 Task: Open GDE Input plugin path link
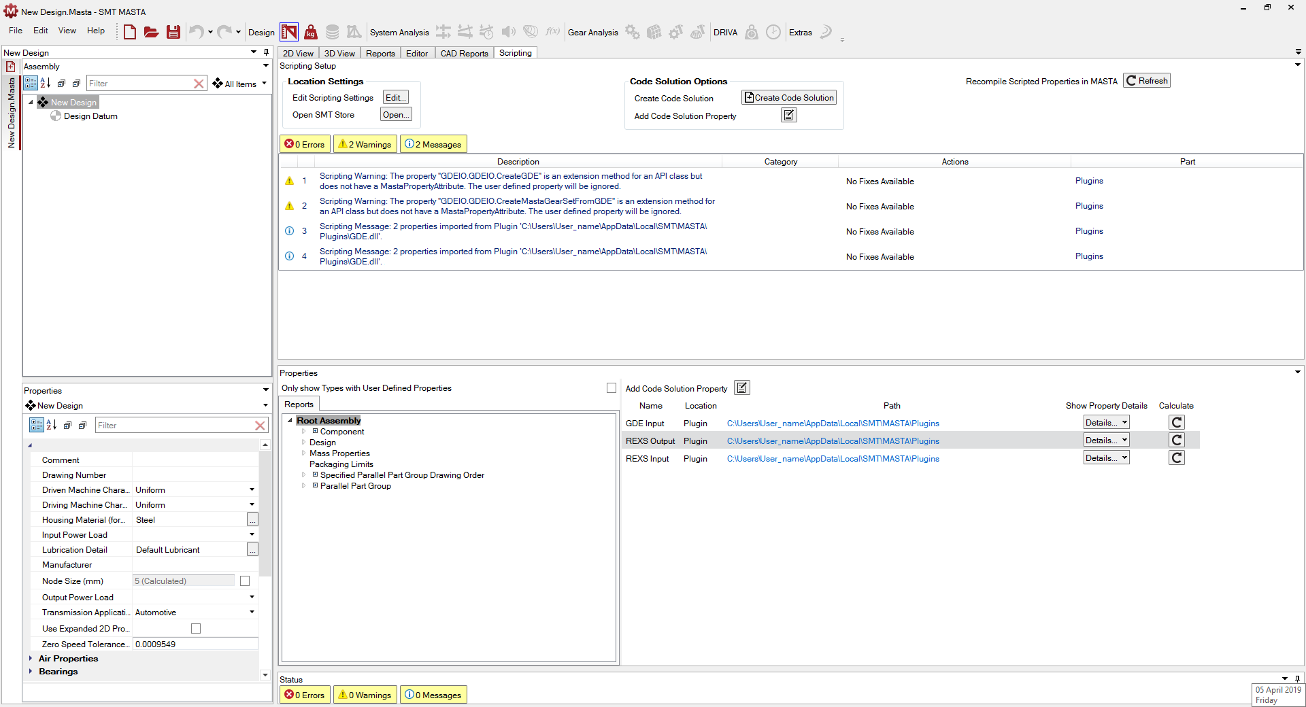click(x=833, y=424)
